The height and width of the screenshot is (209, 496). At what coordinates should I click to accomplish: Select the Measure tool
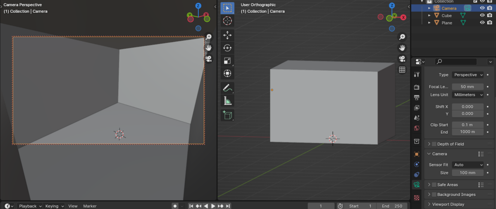(x=227, y=101)
